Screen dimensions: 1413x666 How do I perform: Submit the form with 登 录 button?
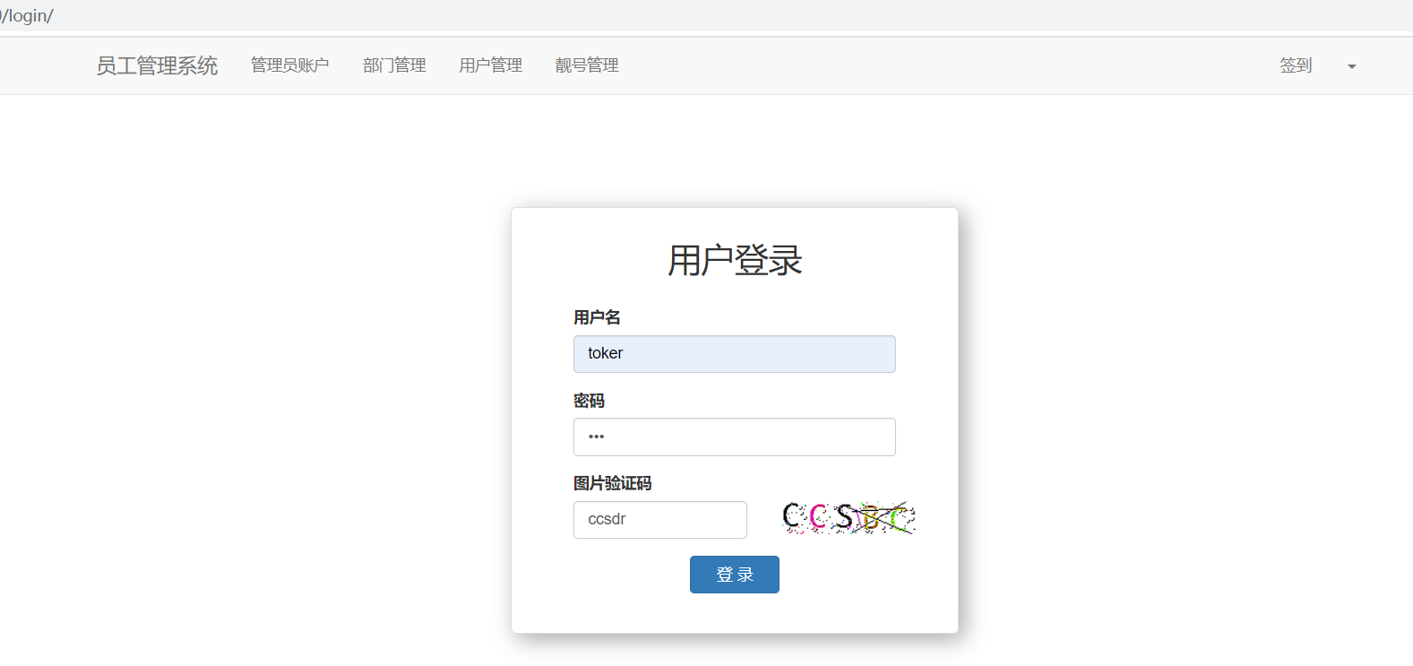(734, 575)
